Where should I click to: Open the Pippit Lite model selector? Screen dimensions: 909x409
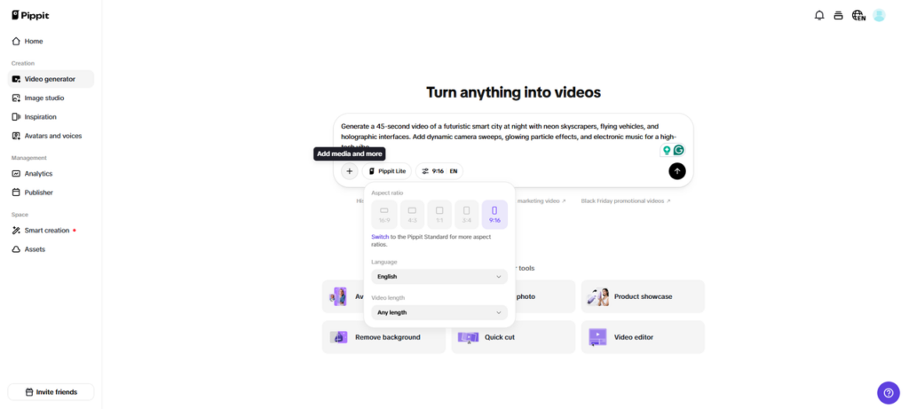click(386, 171)
